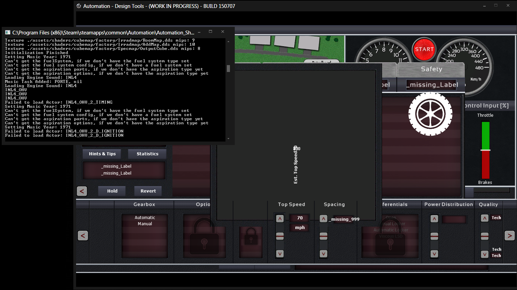Click the Spacing column header
Image resolution: width=517 pixels, height=290 pixels.
(x=334, y=205)
